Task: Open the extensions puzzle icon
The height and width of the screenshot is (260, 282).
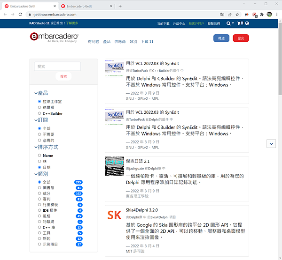Action: click(x=262, y=15)
